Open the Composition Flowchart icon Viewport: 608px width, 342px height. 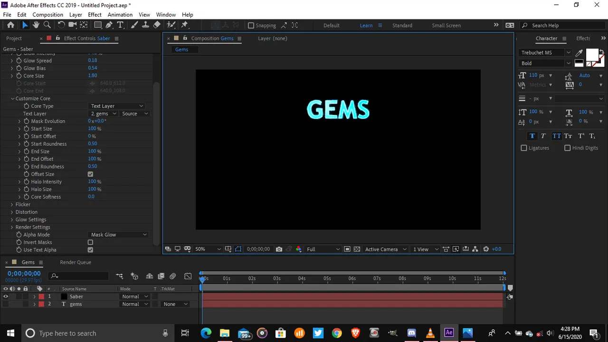coord(475,249)
